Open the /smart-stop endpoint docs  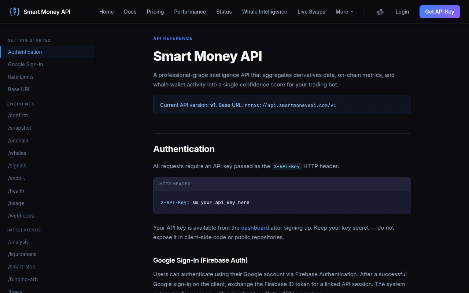coord(48,267)
